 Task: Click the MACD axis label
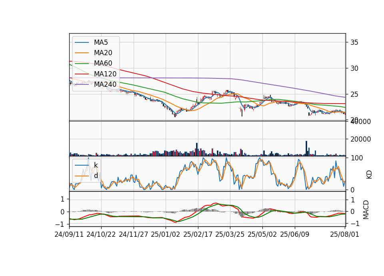tap(366, 210)
